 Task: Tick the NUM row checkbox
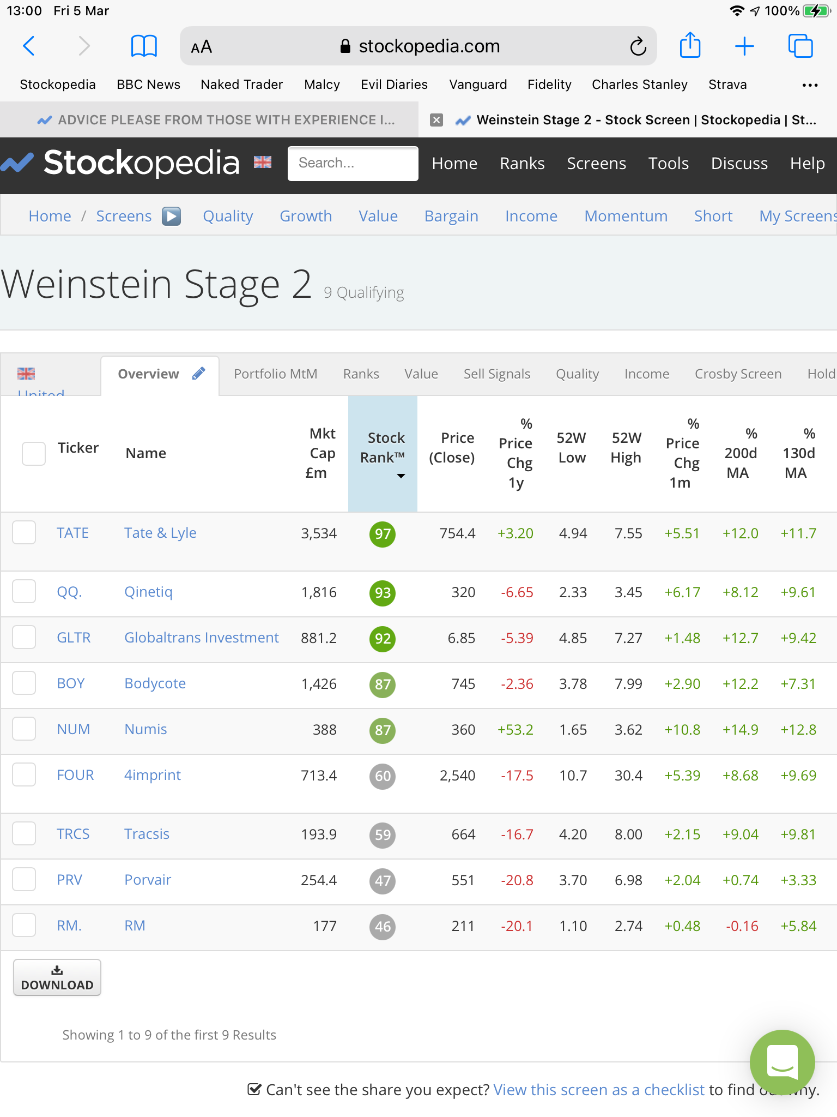point(24,729)
